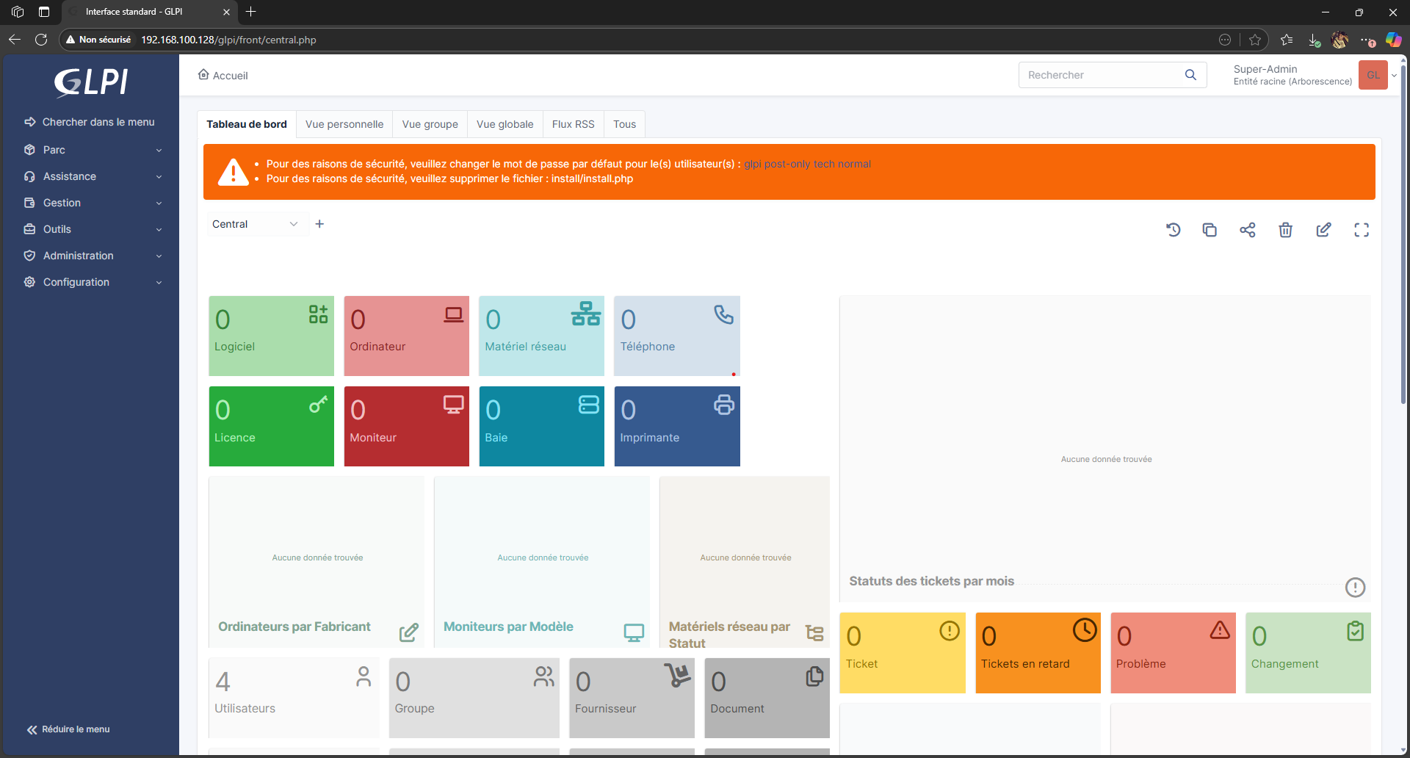This screenshot has height=758, width=1410.
Task: Open the user profile dropdown arrow
Action: [x=1394, y=75]
